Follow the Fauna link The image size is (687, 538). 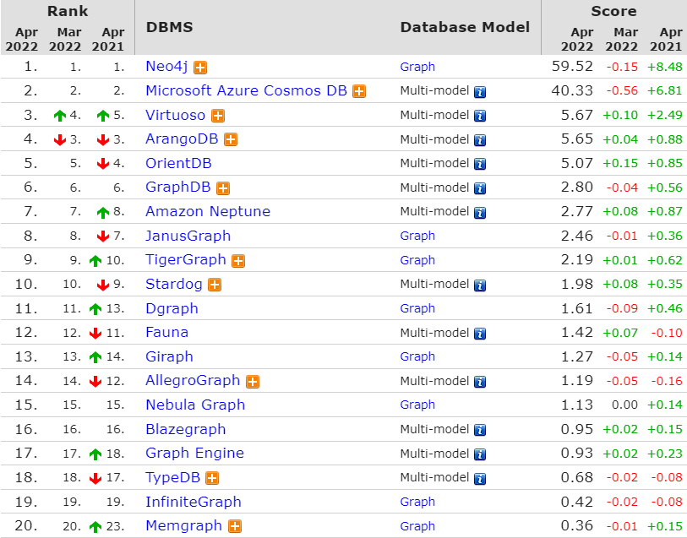coord(167,332)
